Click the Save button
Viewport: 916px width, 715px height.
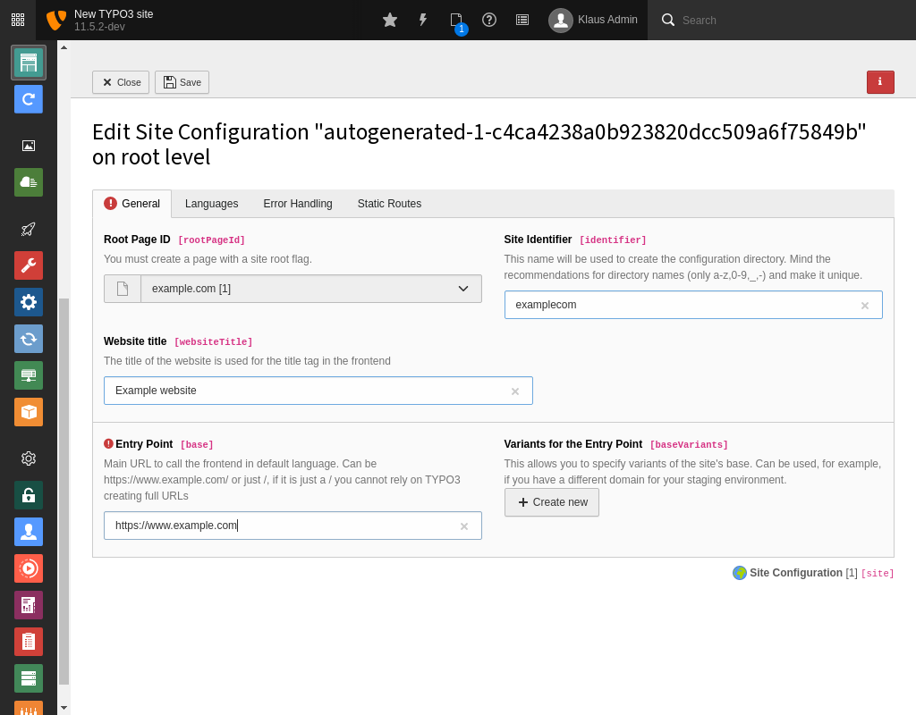click(182, 82)
